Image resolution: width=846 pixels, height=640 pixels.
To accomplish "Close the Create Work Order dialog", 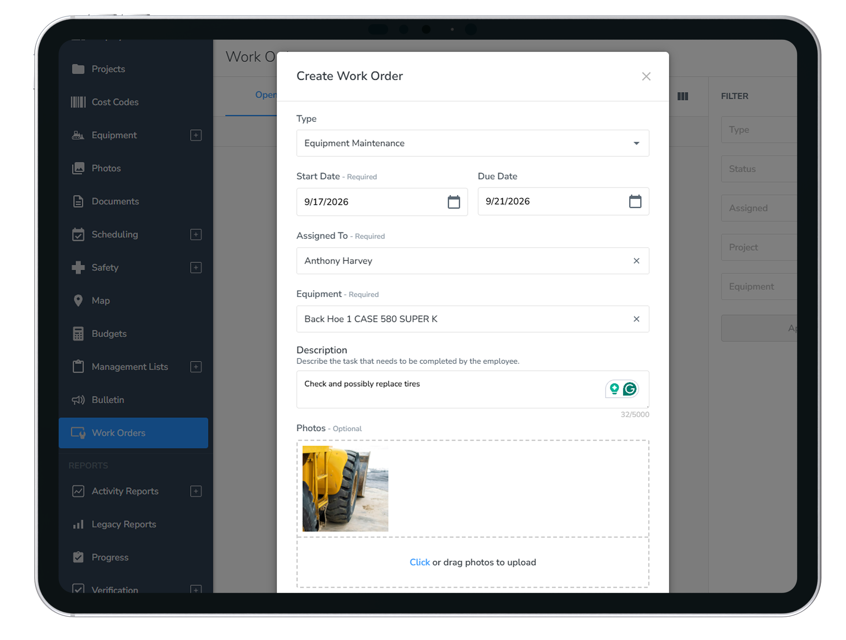I will click(646, 76).
